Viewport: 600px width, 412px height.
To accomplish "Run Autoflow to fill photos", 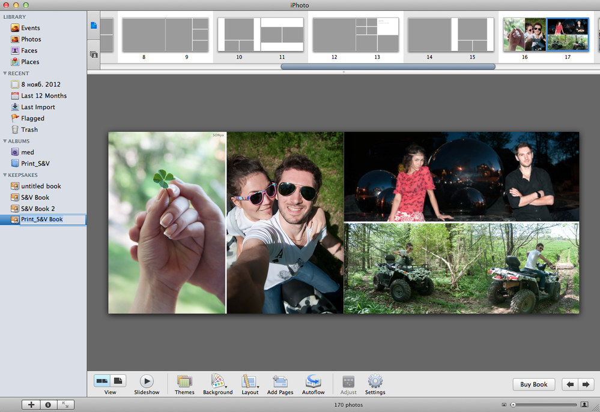I will [313, 384].
